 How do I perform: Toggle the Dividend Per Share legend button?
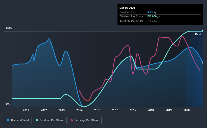pos(50,120)
